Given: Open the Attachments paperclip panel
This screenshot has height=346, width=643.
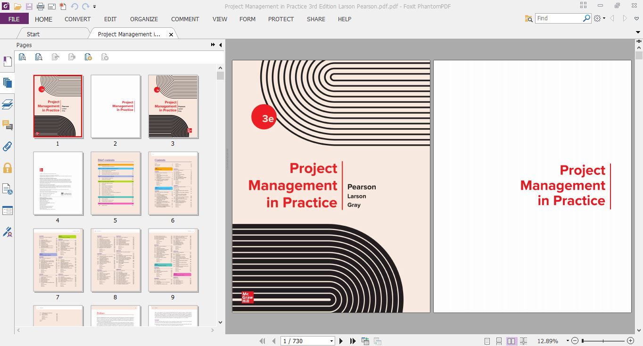Looking at the screenshot, I should (x=7, y=147).
